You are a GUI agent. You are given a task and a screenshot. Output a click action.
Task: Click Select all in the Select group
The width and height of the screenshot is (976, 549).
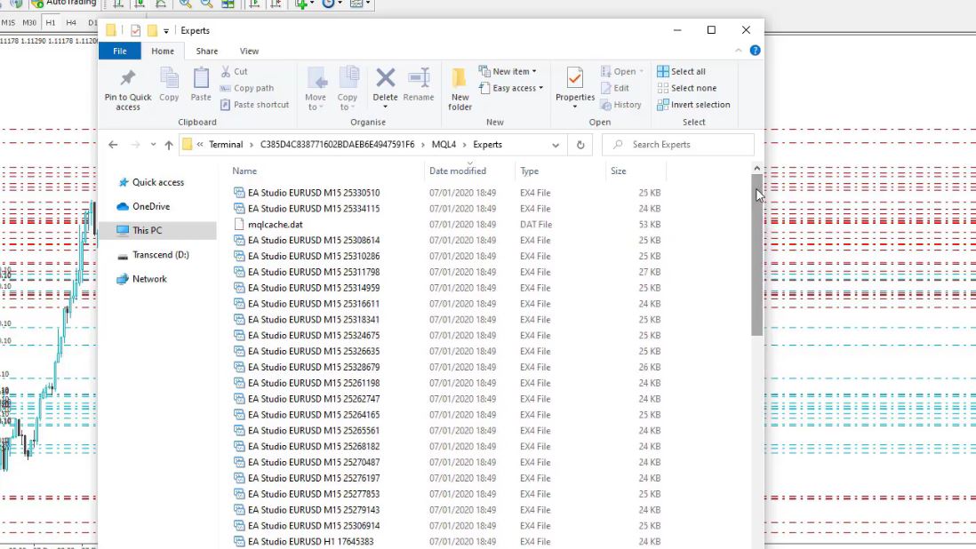click(682, 71)
